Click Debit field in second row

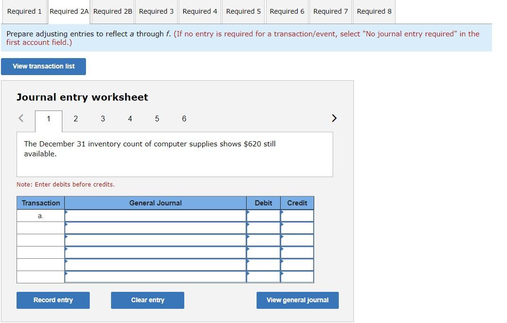[x=264, y=228]
